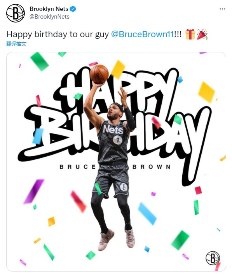Click the tweet text 'Happy birthday to our guy'
The height and width of the screenshot is (275, 232).
click(58, 34)
